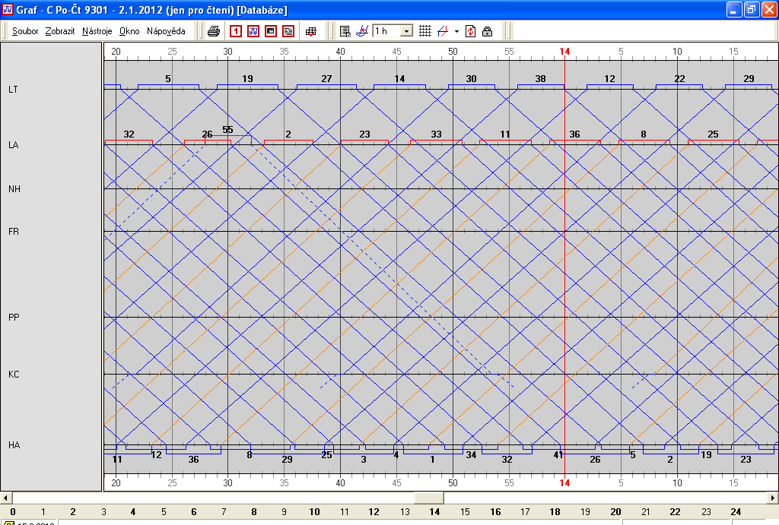The image size is (779, 525).
Task: Click the Graf application icon in the title bar
Action: tap(8, 9)
